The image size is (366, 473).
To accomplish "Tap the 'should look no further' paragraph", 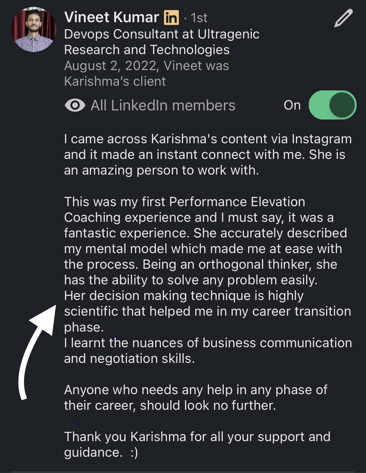I will pyautogui.click(x=196, y=398).
